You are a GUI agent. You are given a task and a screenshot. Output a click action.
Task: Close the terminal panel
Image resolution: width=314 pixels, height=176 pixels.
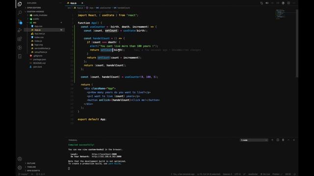pos(294,140)
